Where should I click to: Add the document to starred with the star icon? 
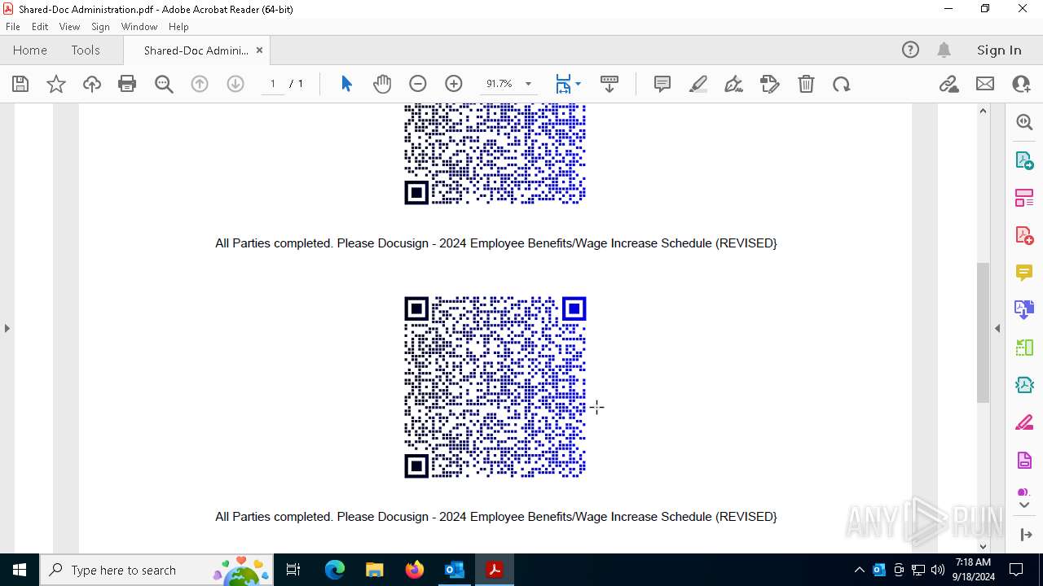(x=56, y=84)
